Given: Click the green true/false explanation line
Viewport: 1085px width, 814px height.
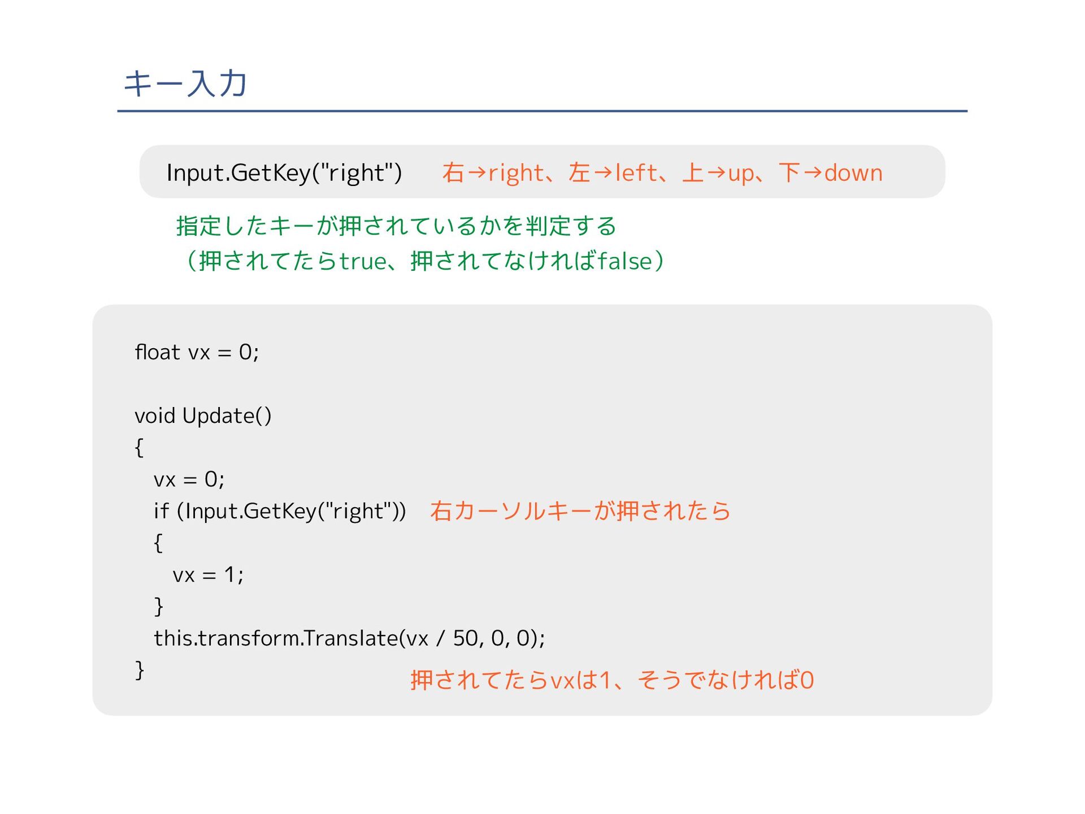Looking at the screenshot, I should pos(424,261).
